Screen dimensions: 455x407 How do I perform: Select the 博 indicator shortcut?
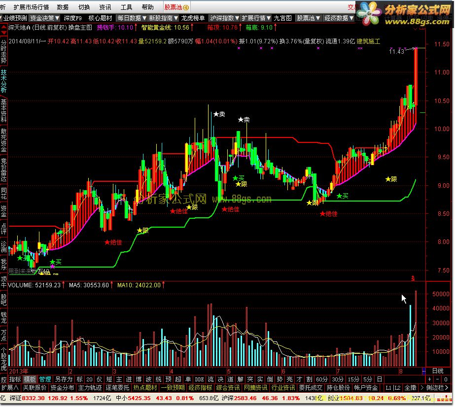[139, 379]
